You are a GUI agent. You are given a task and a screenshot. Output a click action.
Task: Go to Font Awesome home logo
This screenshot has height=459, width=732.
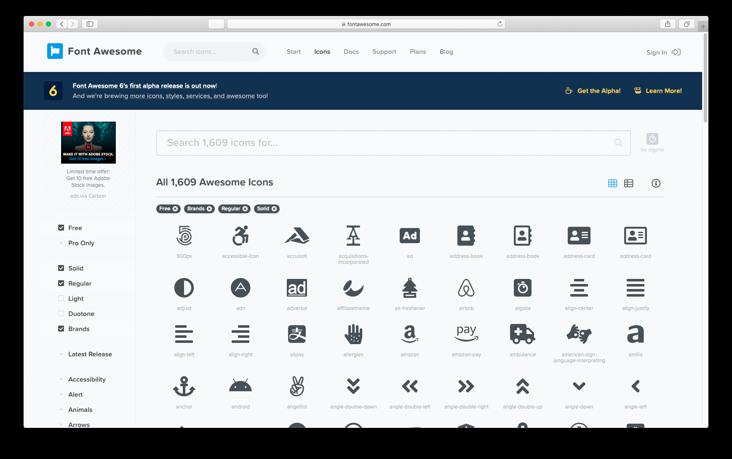pos(94,51)
